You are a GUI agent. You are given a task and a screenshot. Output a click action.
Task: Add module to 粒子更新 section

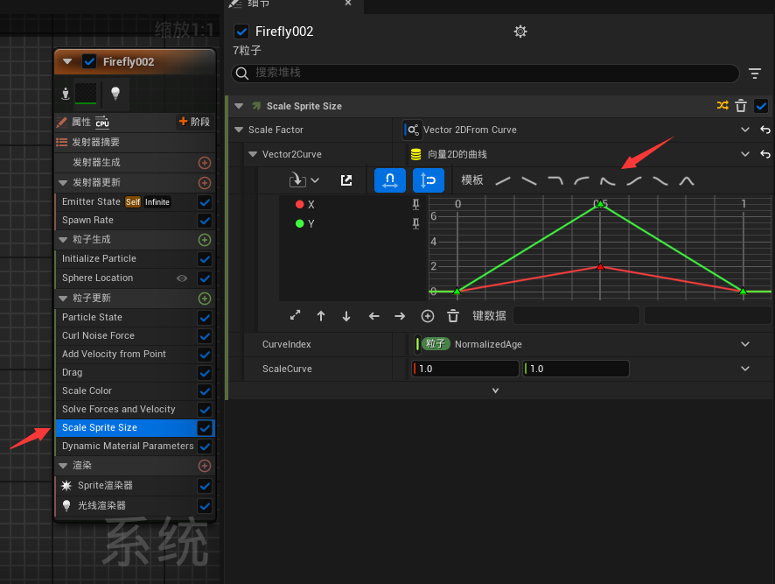(204, 299)
